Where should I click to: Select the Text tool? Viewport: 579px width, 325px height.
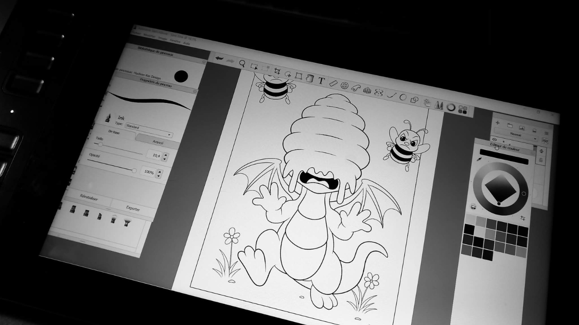click(322, 81)
